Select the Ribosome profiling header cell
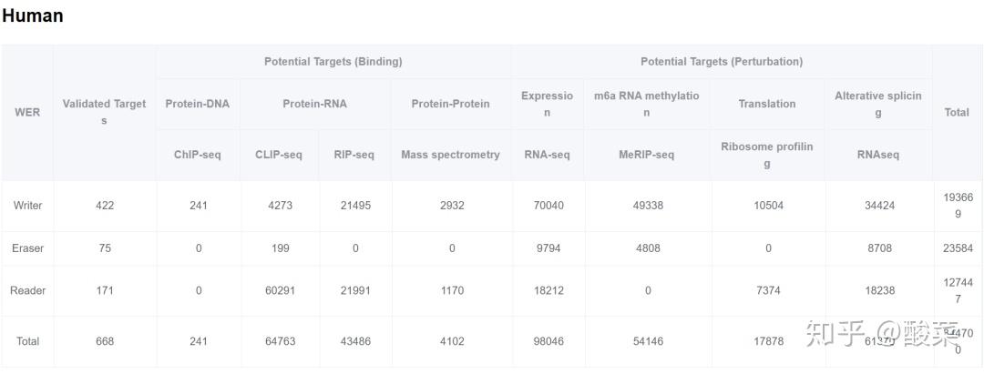Screen dimensions: 984x374 click(766, 155)
